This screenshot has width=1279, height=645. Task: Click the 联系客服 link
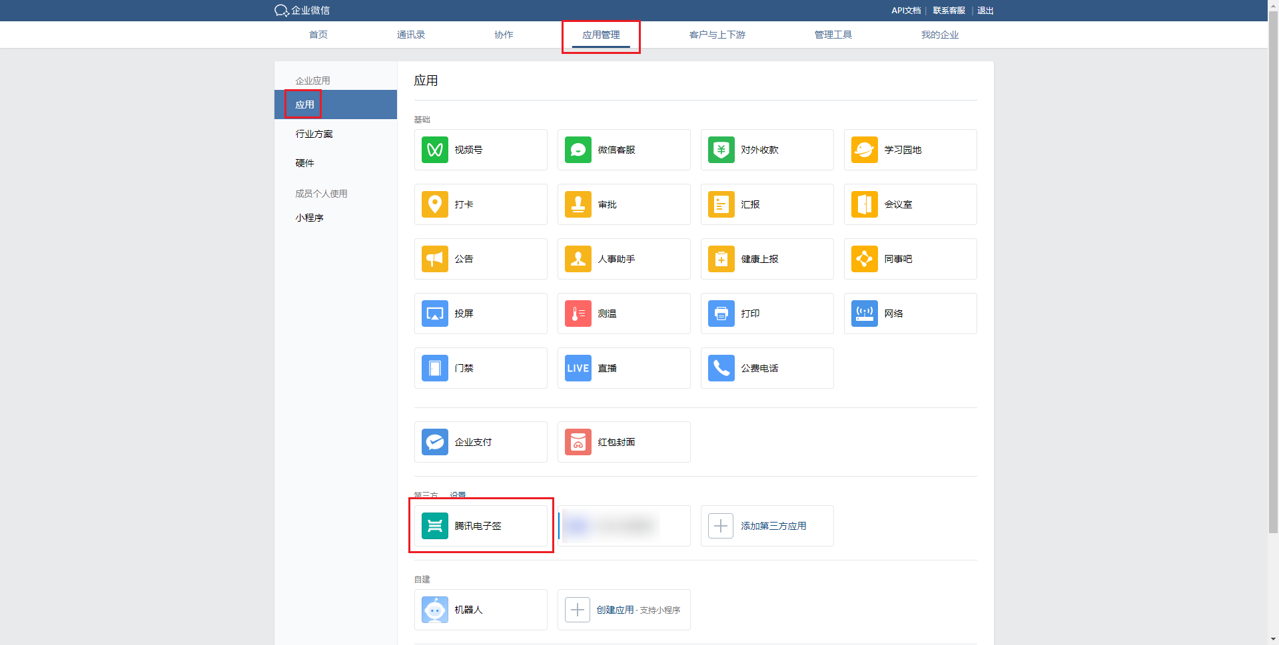click(949, 11)
